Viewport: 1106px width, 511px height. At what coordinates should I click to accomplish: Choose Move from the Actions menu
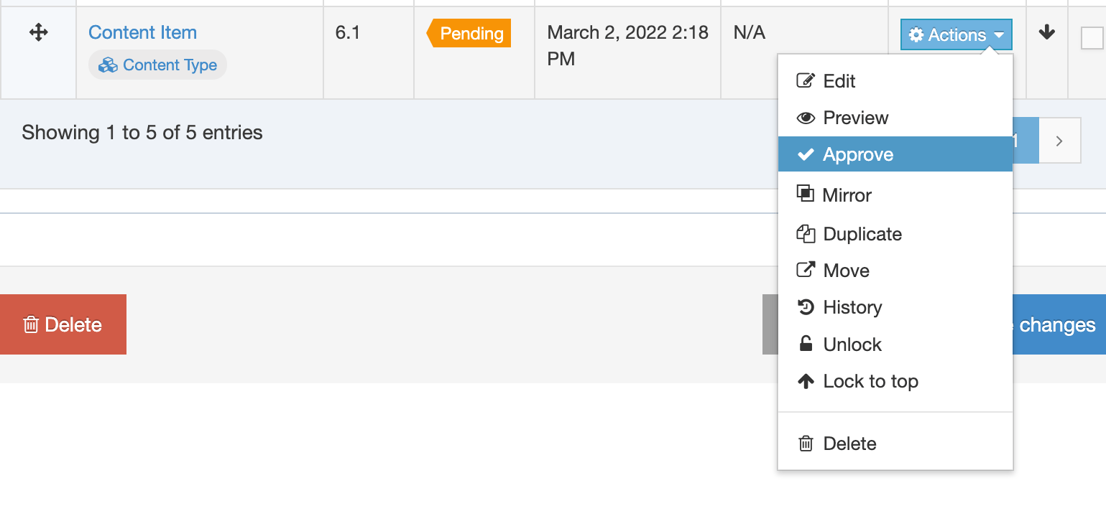click(844, 270)
